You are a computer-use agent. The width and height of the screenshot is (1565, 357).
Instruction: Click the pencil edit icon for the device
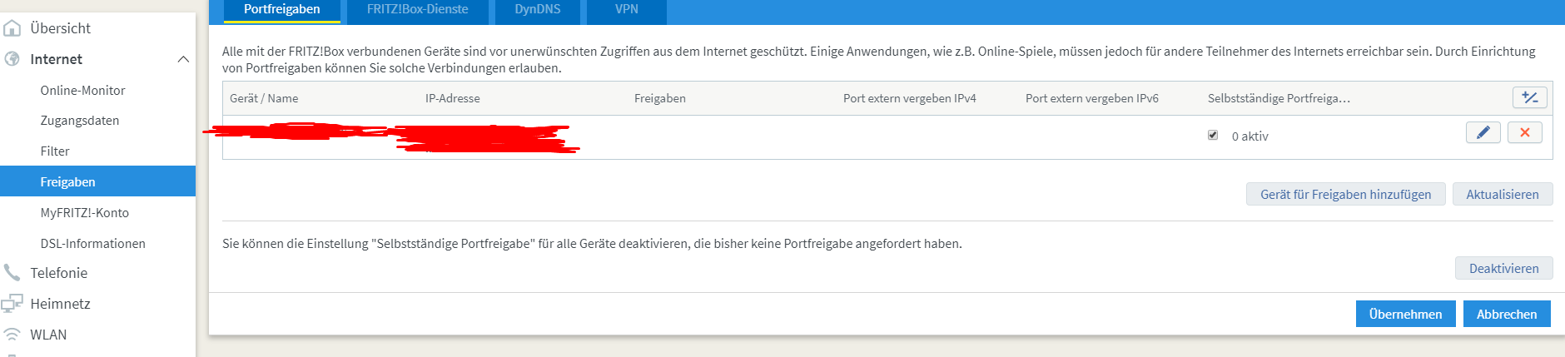tap(1483, 132)
